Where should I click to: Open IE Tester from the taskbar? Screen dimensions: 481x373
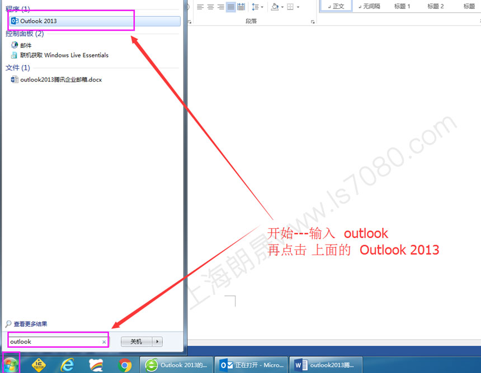[39, 365]
